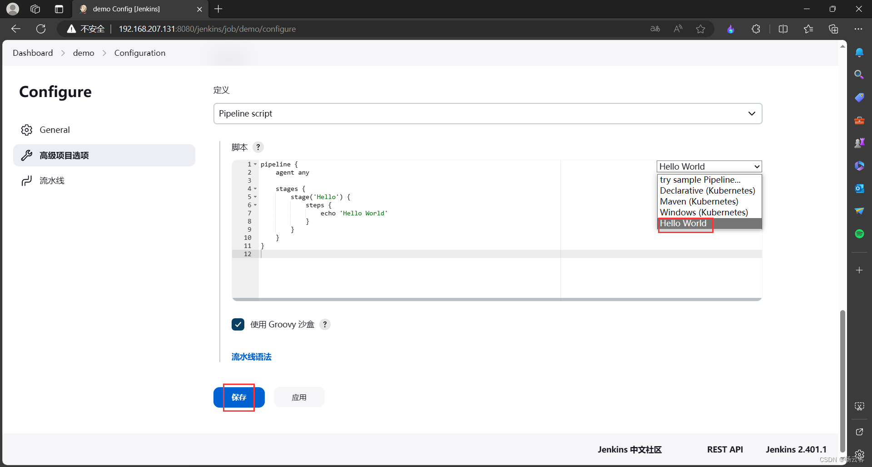Click the address bar URL
The image size is (872, 467).
click(x=207, y=29)
